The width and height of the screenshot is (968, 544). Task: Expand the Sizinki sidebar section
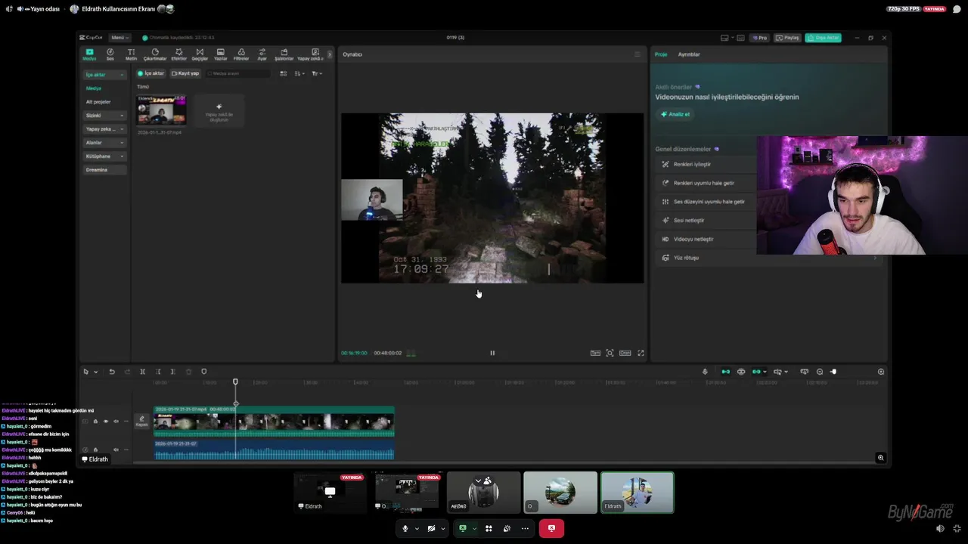click(104, 116)
